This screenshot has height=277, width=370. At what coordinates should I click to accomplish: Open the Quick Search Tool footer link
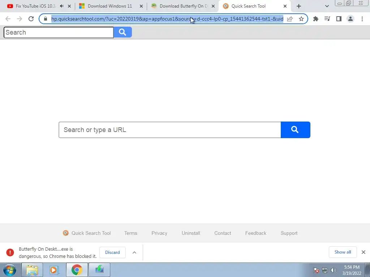click(87, 233)
